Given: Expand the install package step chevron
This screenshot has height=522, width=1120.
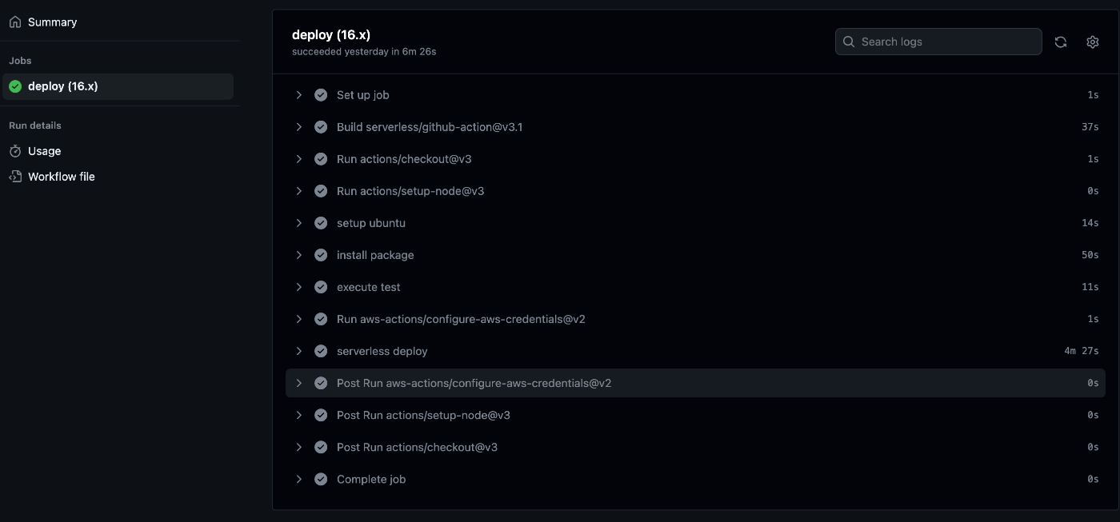Looking at the screenshot, I should tap(299, 255).
